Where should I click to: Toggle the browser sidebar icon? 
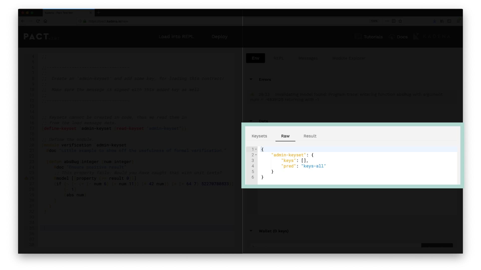pyautogui.click(x=449, y=21)
